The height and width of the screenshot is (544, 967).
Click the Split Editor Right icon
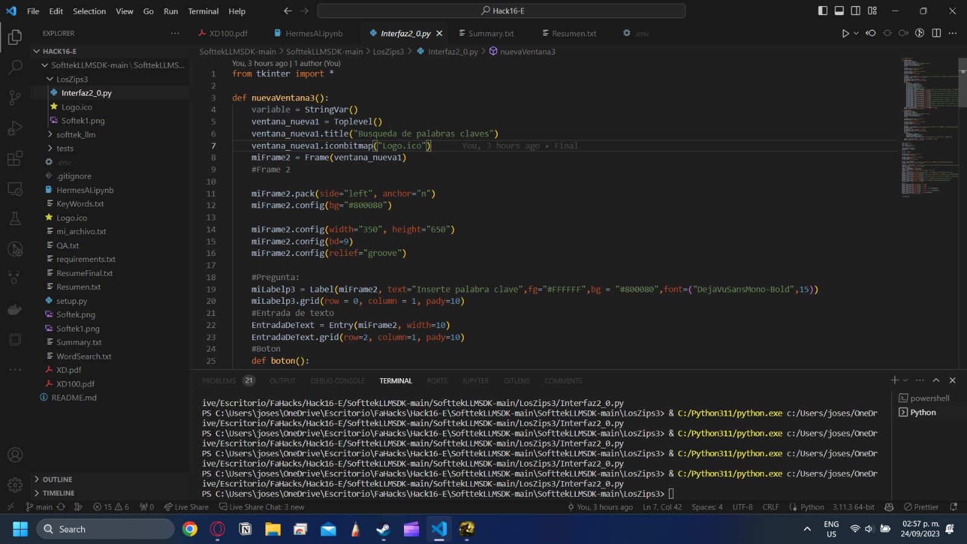point(936,33)
